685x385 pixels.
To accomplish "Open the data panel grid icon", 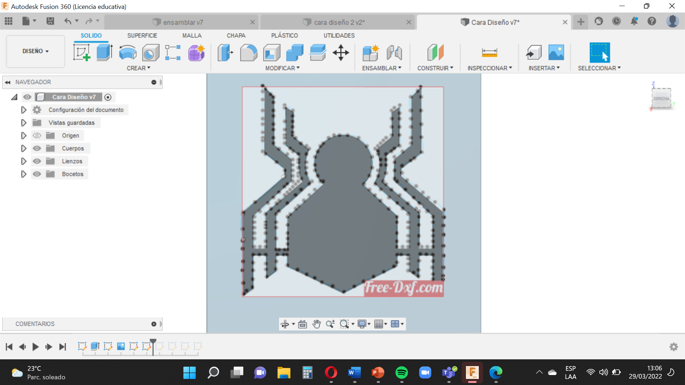I will click(9, 21).
